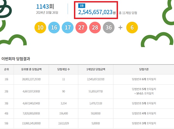Click the 28,002,227,253원 total cell
This screenshot has height=129, width=174.
[x=31, y=79]
